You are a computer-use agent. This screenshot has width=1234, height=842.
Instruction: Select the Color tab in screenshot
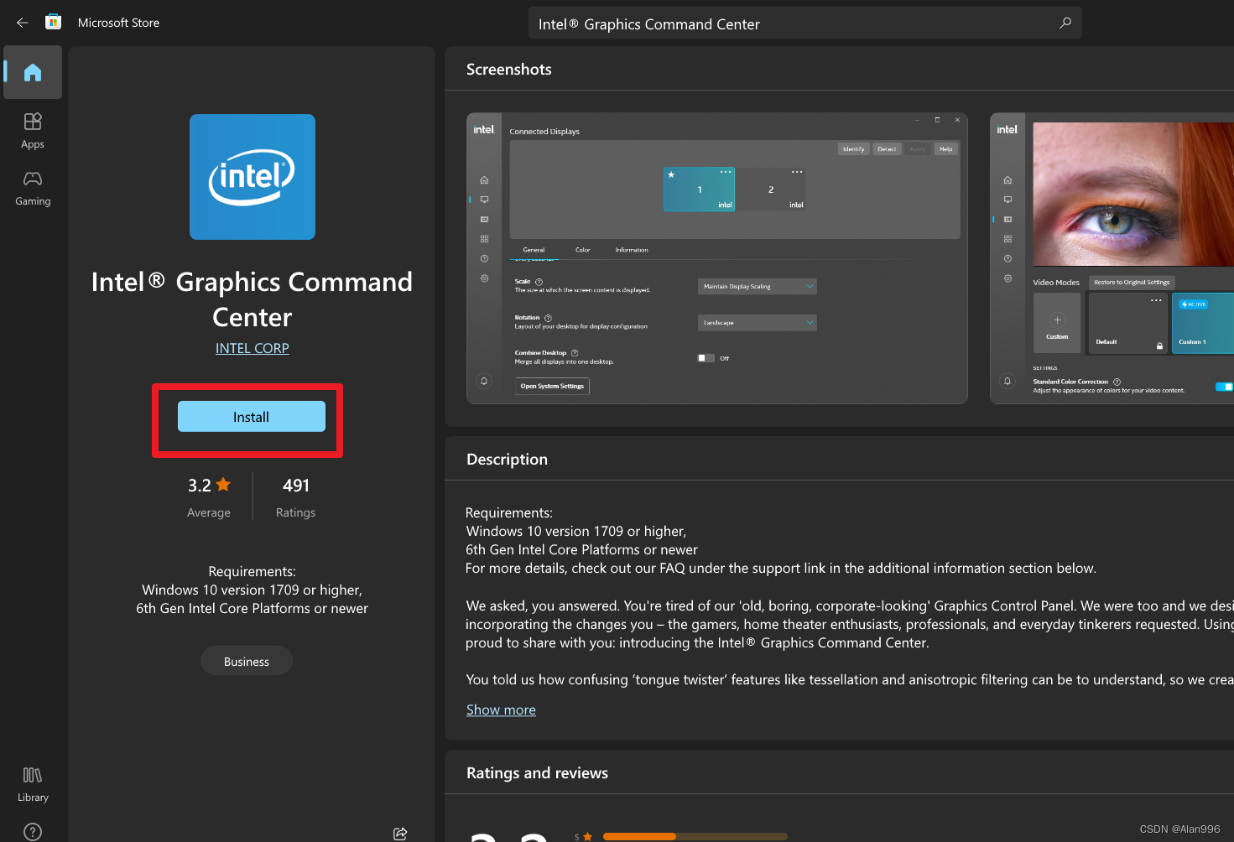click(582, 250)
